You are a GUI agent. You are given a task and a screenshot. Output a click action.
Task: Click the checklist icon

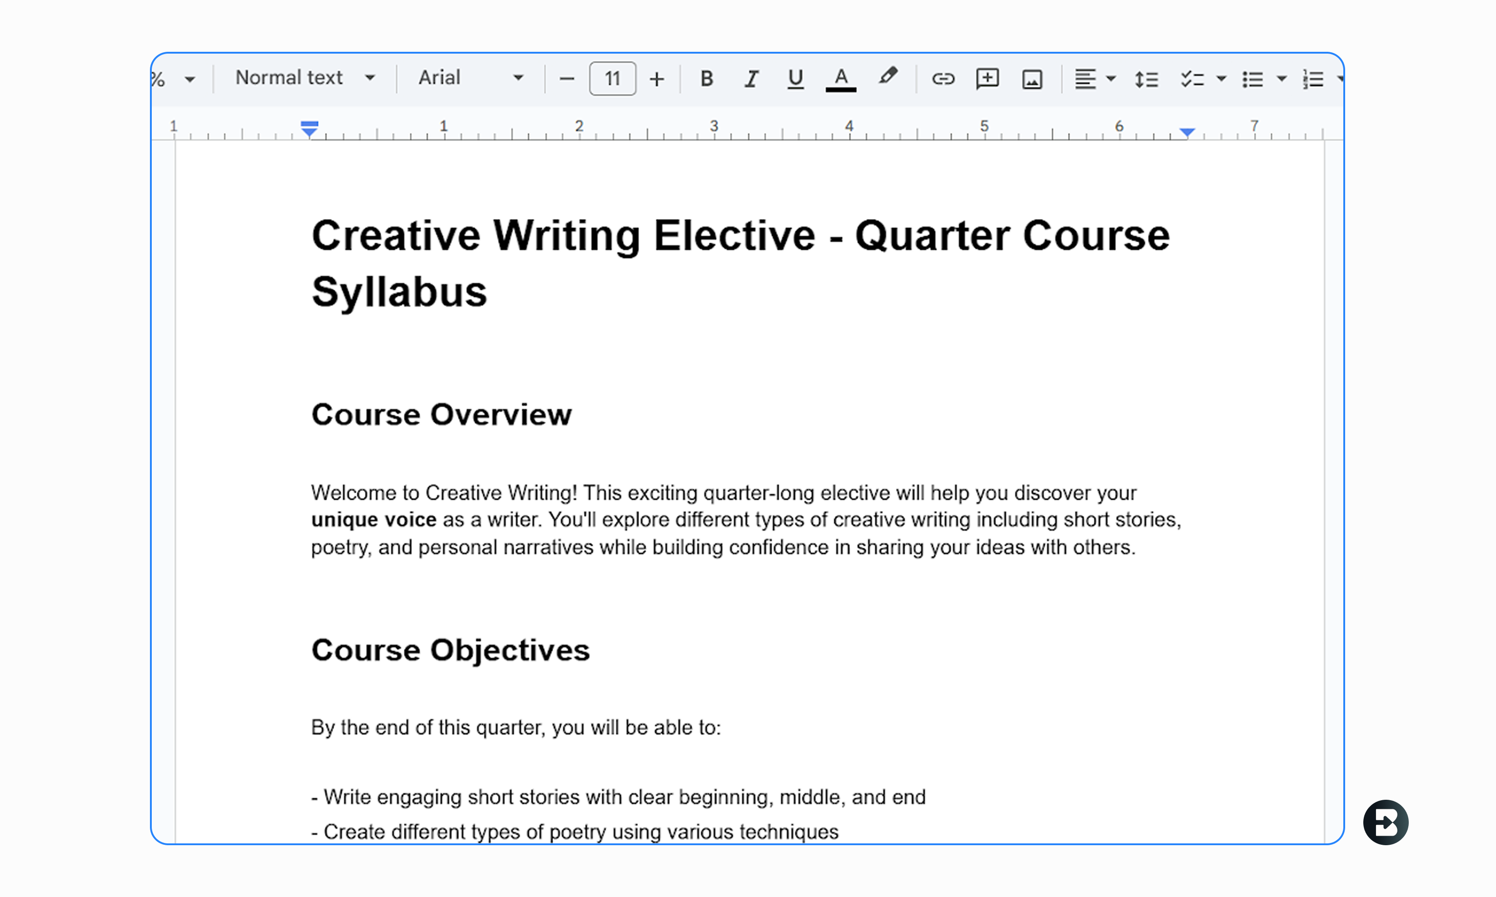(1192, 79)
